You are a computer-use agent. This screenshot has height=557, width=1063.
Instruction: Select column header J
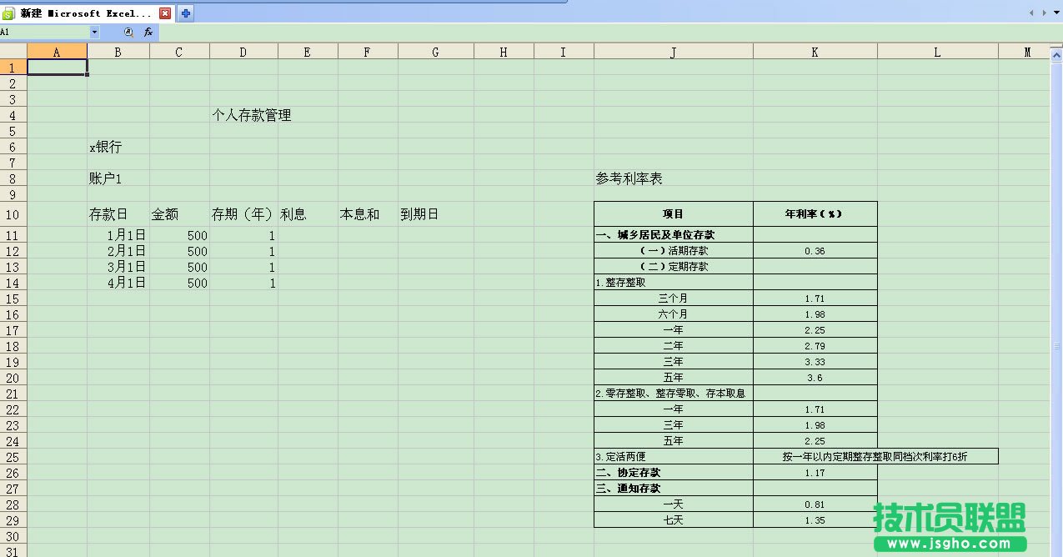tap(672, 51)
